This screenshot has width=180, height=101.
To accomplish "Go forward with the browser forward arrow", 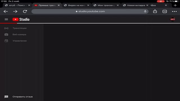I will (15, 12).
